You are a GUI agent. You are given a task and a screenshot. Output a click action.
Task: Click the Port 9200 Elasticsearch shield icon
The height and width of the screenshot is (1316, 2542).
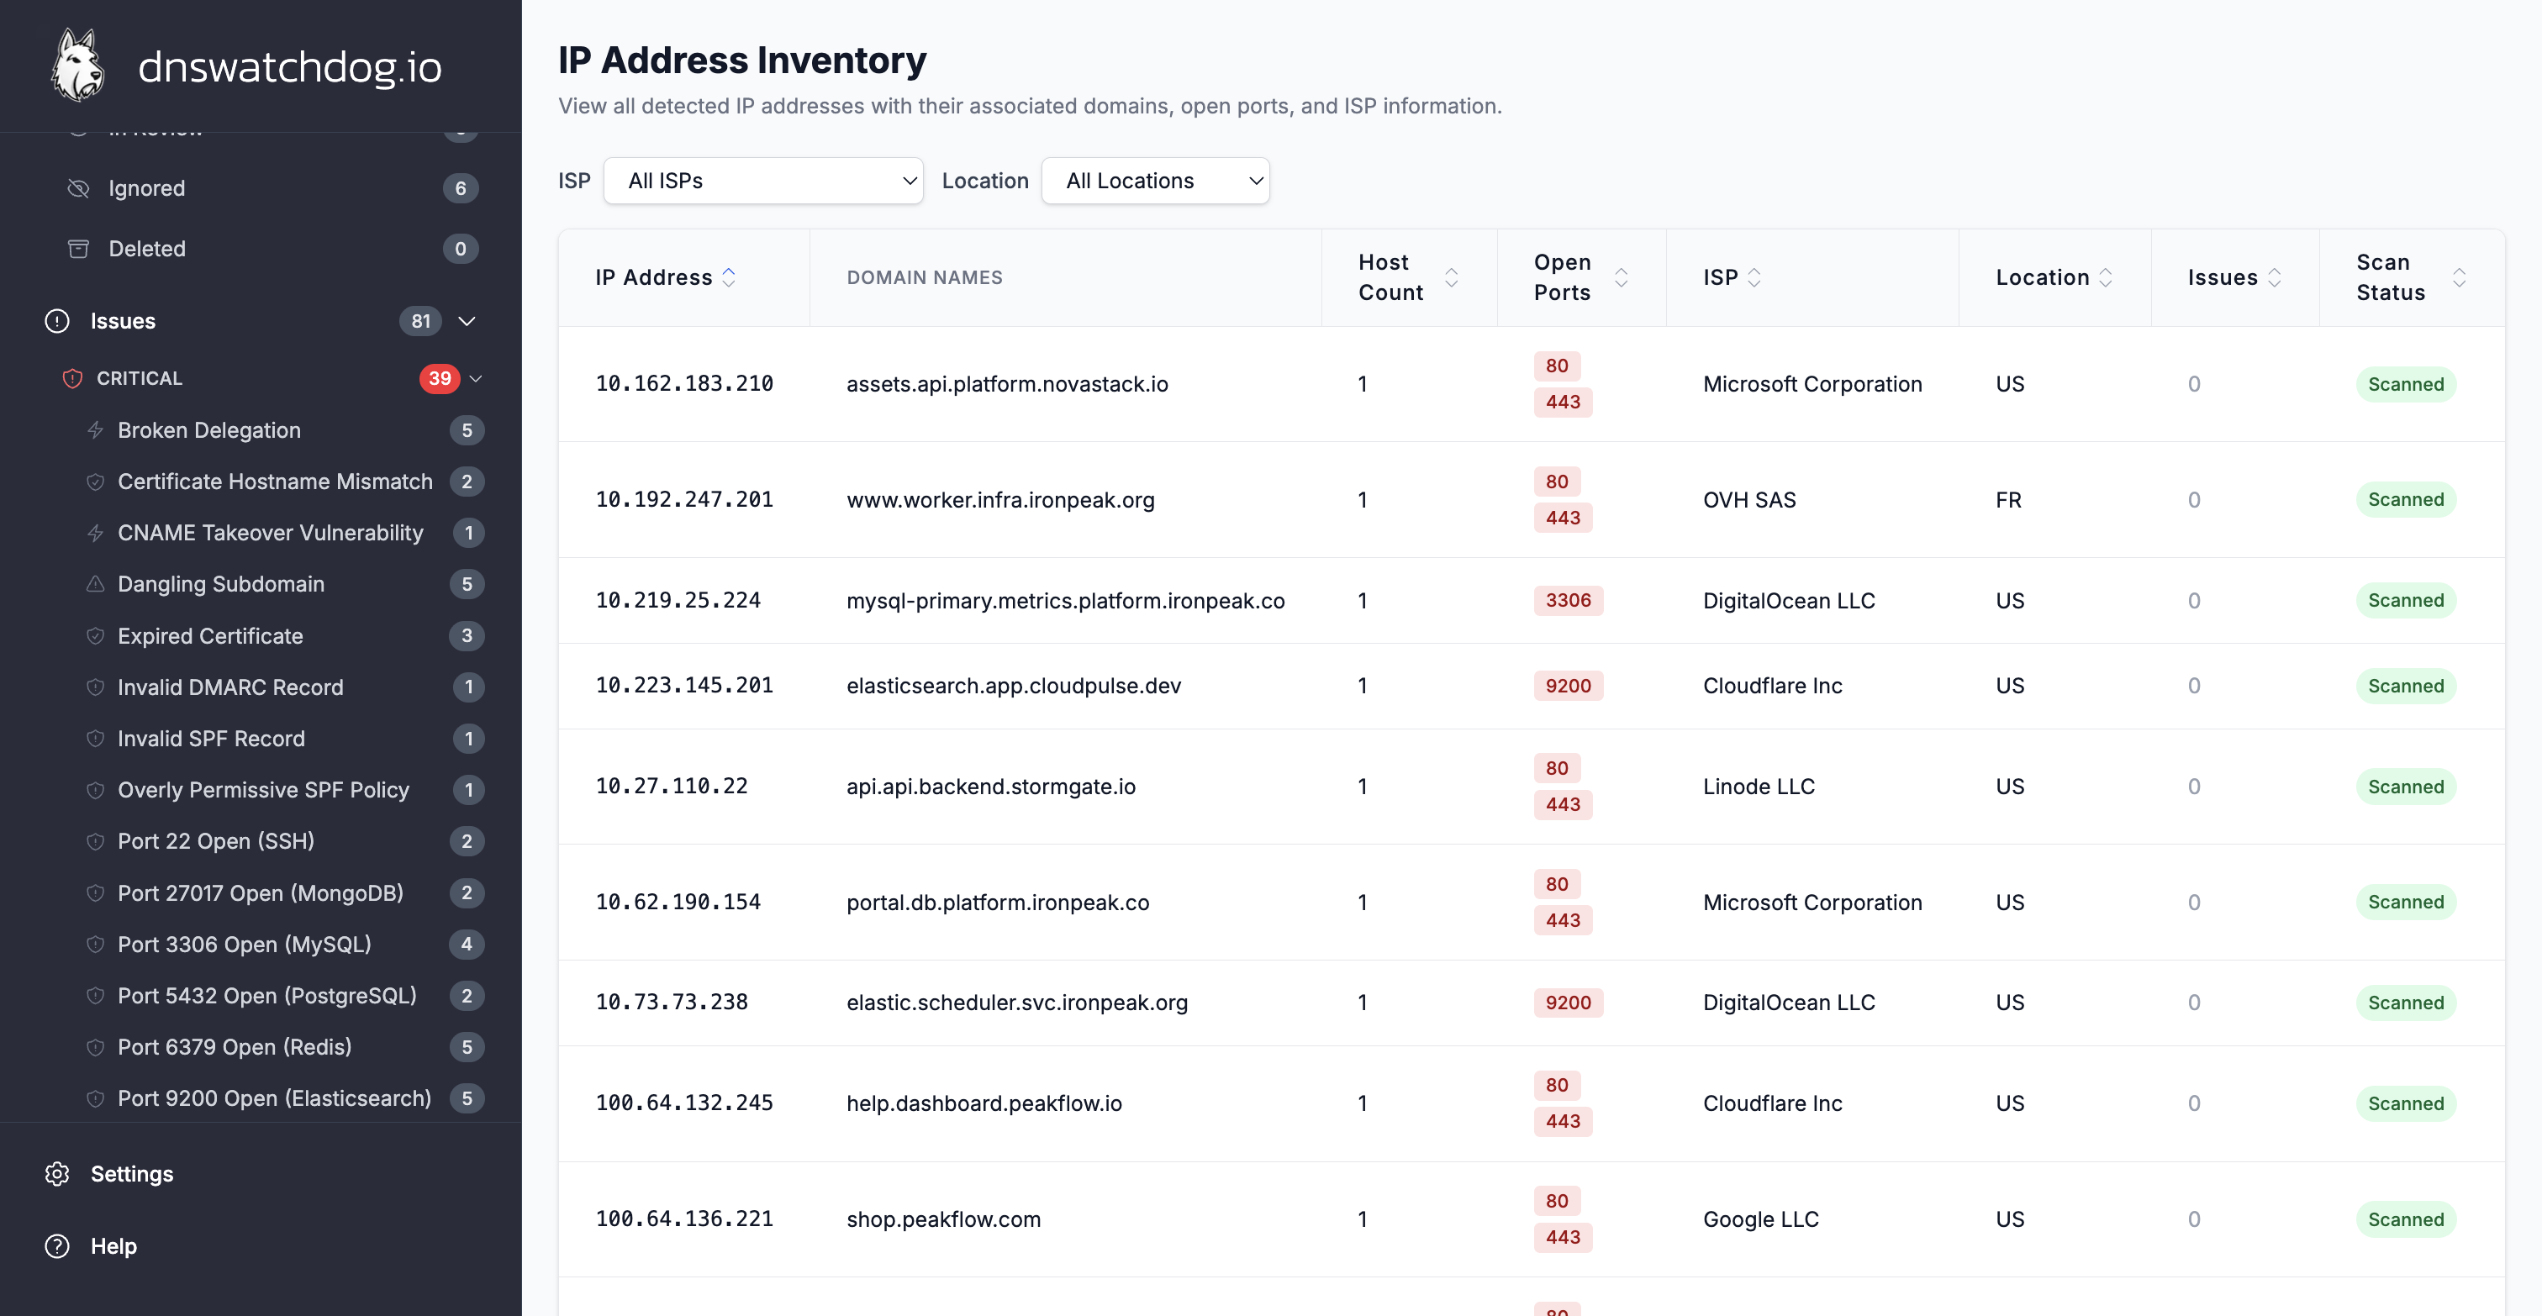tap(96, 1098)
